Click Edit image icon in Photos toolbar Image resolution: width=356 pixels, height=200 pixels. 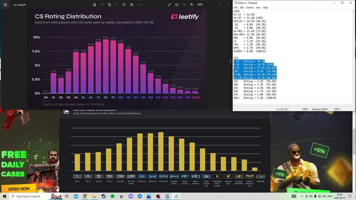click(95, 5)
